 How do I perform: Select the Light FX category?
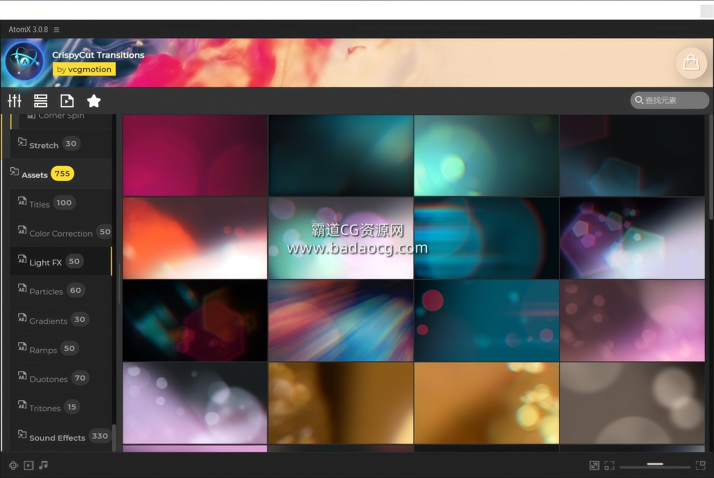[x=61, y=261]
